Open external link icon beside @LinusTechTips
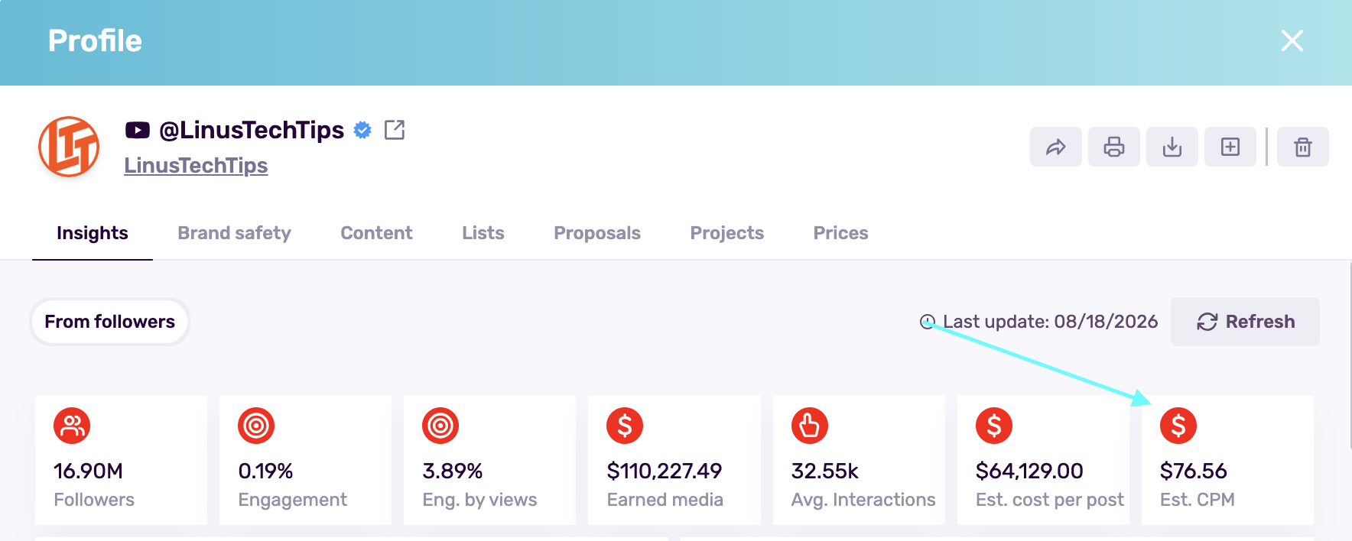Screen dimensions: 1352x541 (395, 130)
